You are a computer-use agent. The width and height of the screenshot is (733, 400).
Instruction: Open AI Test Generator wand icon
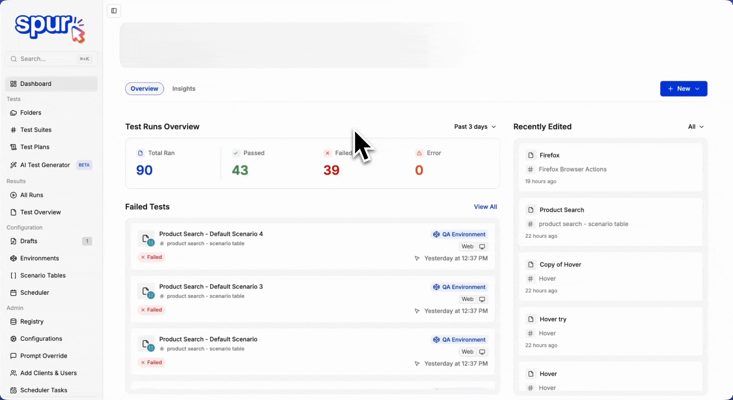[13, 165]
